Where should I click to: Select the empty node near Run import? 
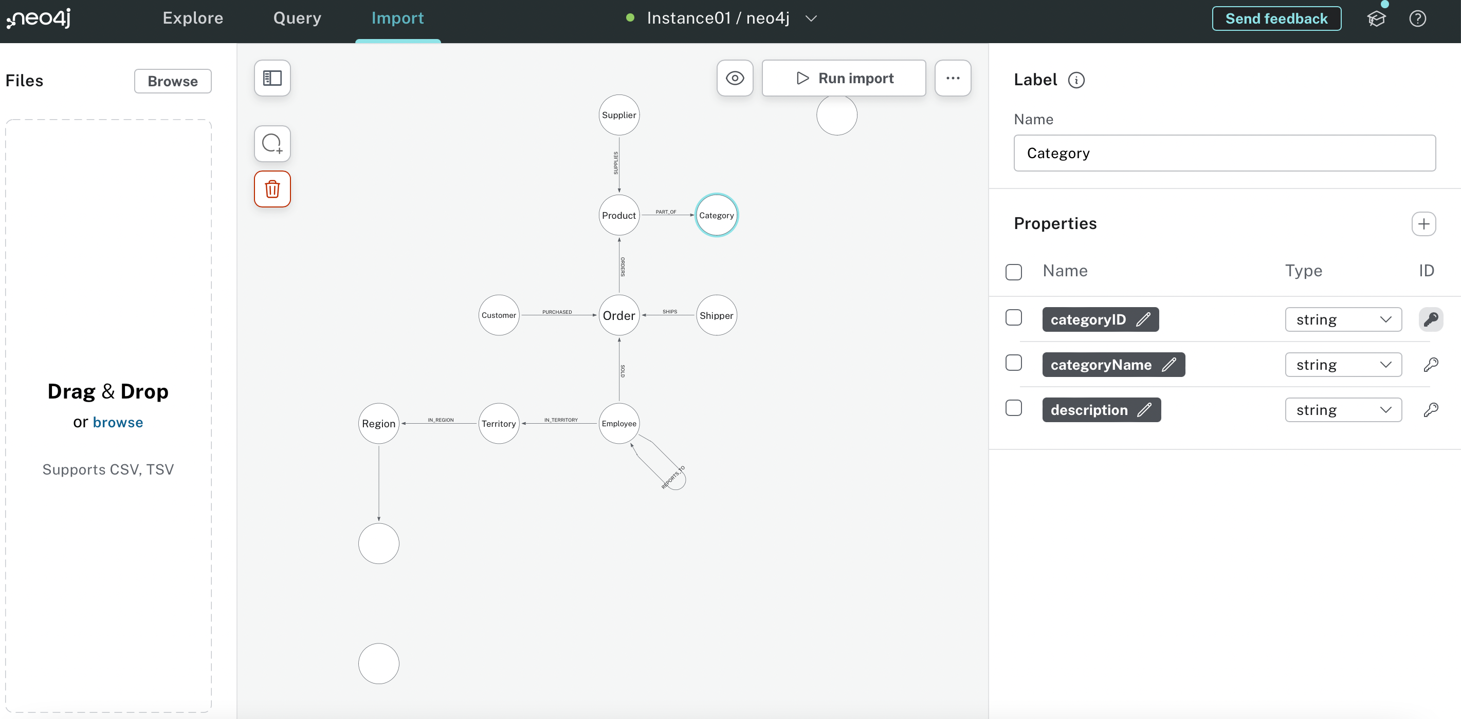836,115
